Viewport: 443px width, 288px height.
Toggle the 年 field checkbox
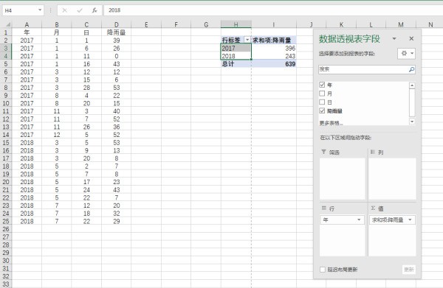[322, 85]
